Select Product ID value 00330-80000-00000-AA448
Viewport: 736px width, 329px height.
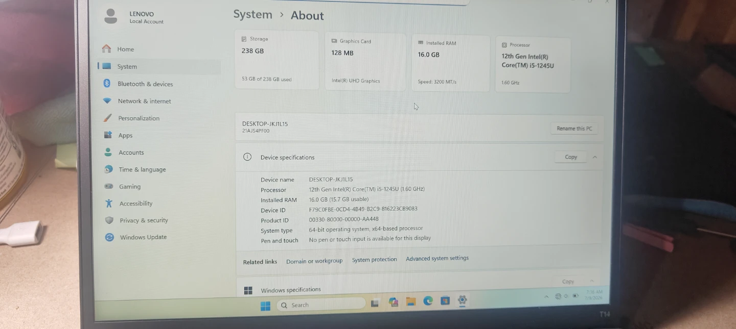(343, 219)
